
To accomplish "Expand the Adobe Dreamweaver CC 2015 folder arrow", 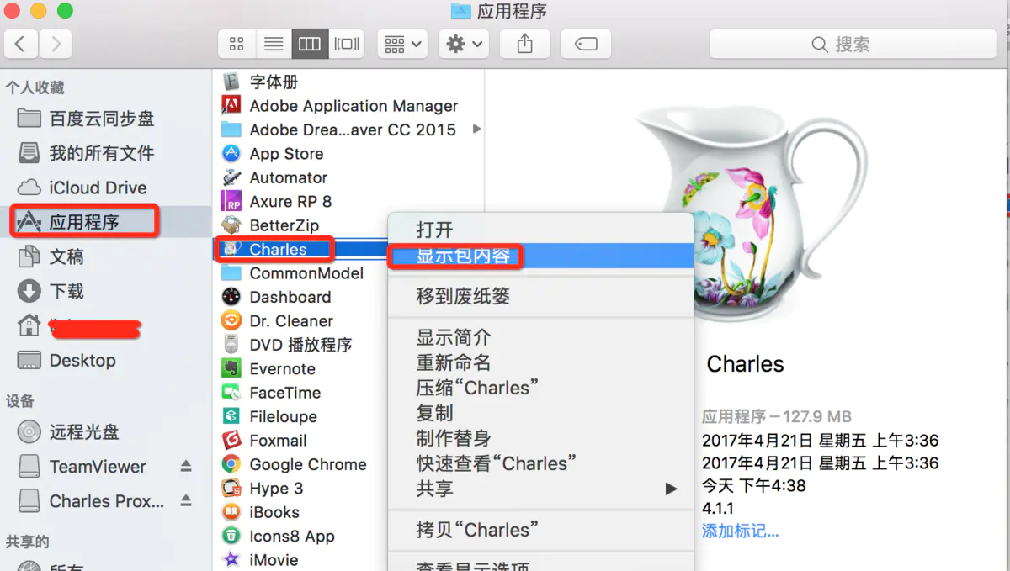I will 477,130.
